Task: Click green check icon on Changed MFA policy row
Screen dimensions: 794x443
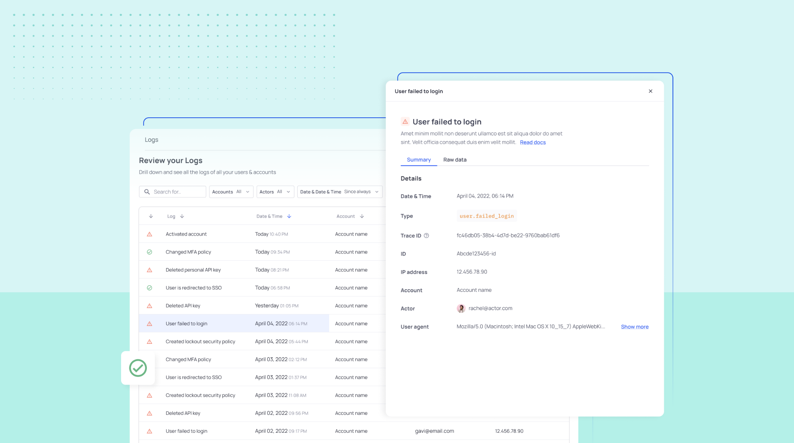Action: pos(150,252)
